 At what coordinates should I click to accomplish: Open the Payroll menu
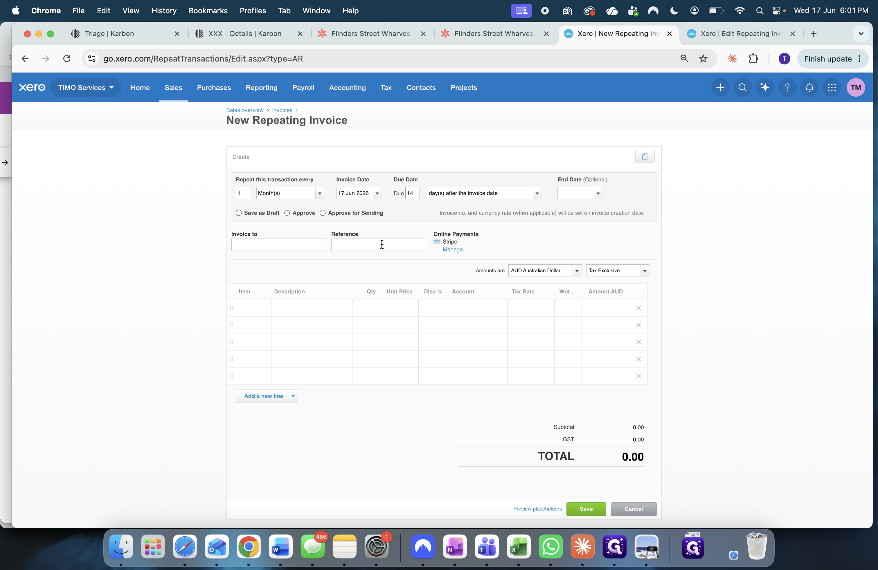click(303, 87)
